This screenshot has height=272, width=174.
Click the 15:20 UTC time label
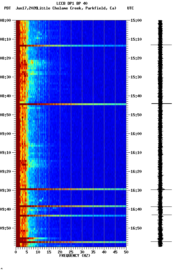pyautogui.click(x=136, y=58)
